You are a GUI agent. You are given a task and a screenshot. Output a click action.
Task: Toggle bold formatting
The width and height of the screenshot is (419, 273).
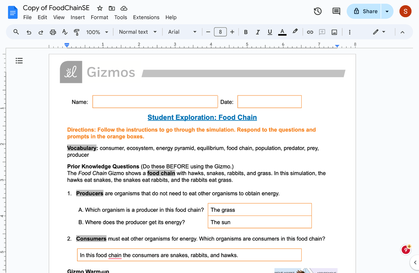click(x=245, y=32)
